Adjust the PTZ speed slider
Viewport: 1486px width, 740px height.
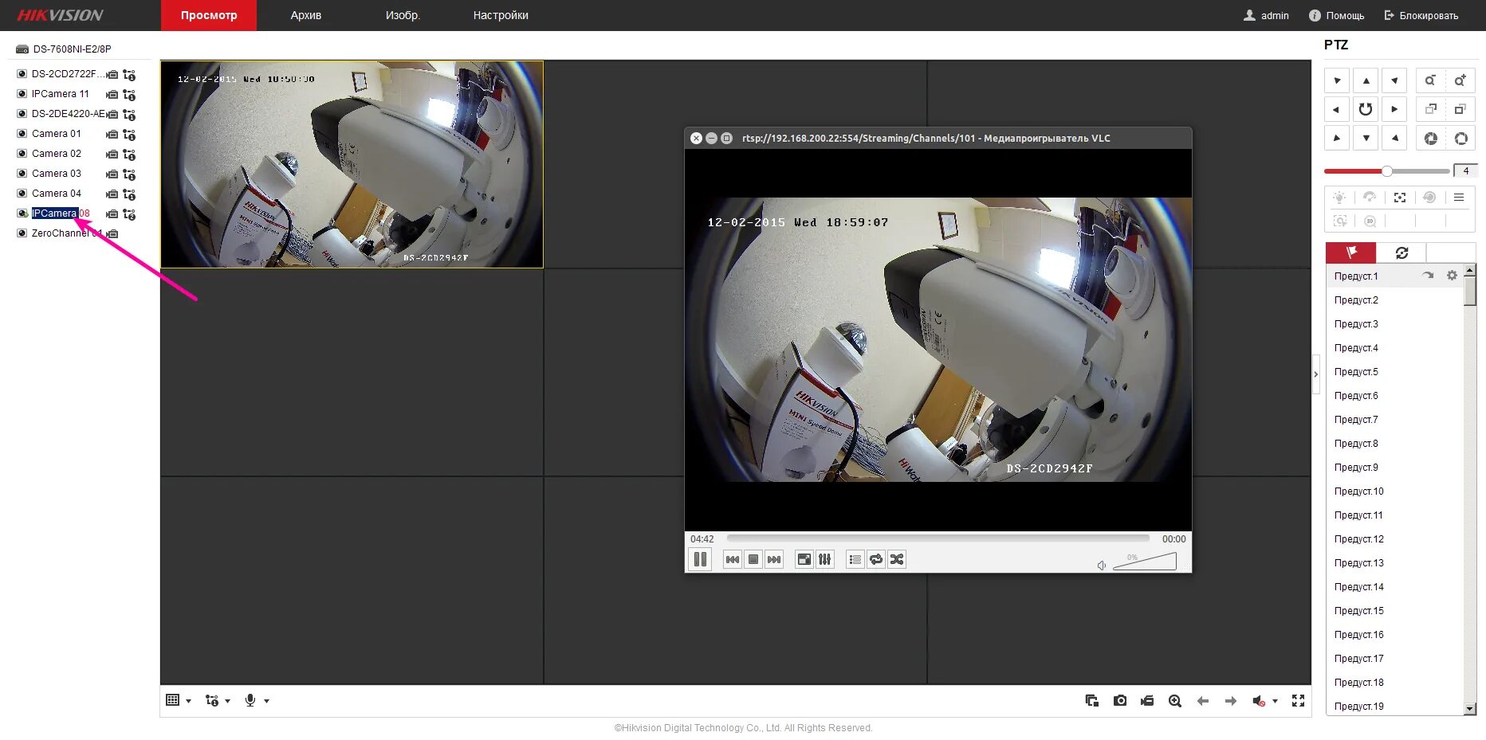1386,171
